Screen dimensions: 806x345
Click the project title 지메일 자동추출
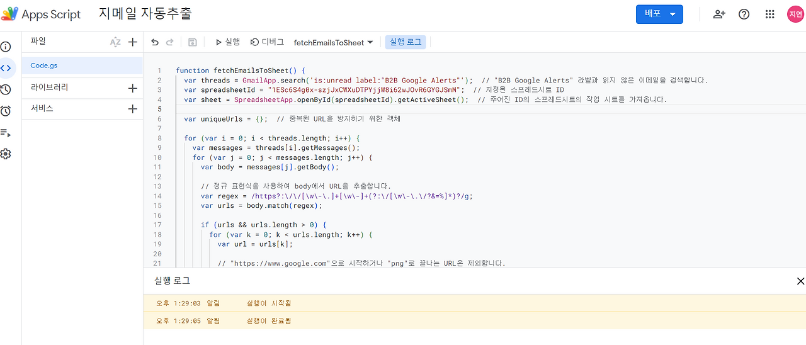point(145,13)
